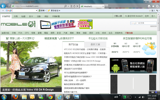Open Favorites with the star icon
The height and width of the screenshot is (100, 160).
tap(153, 6)
